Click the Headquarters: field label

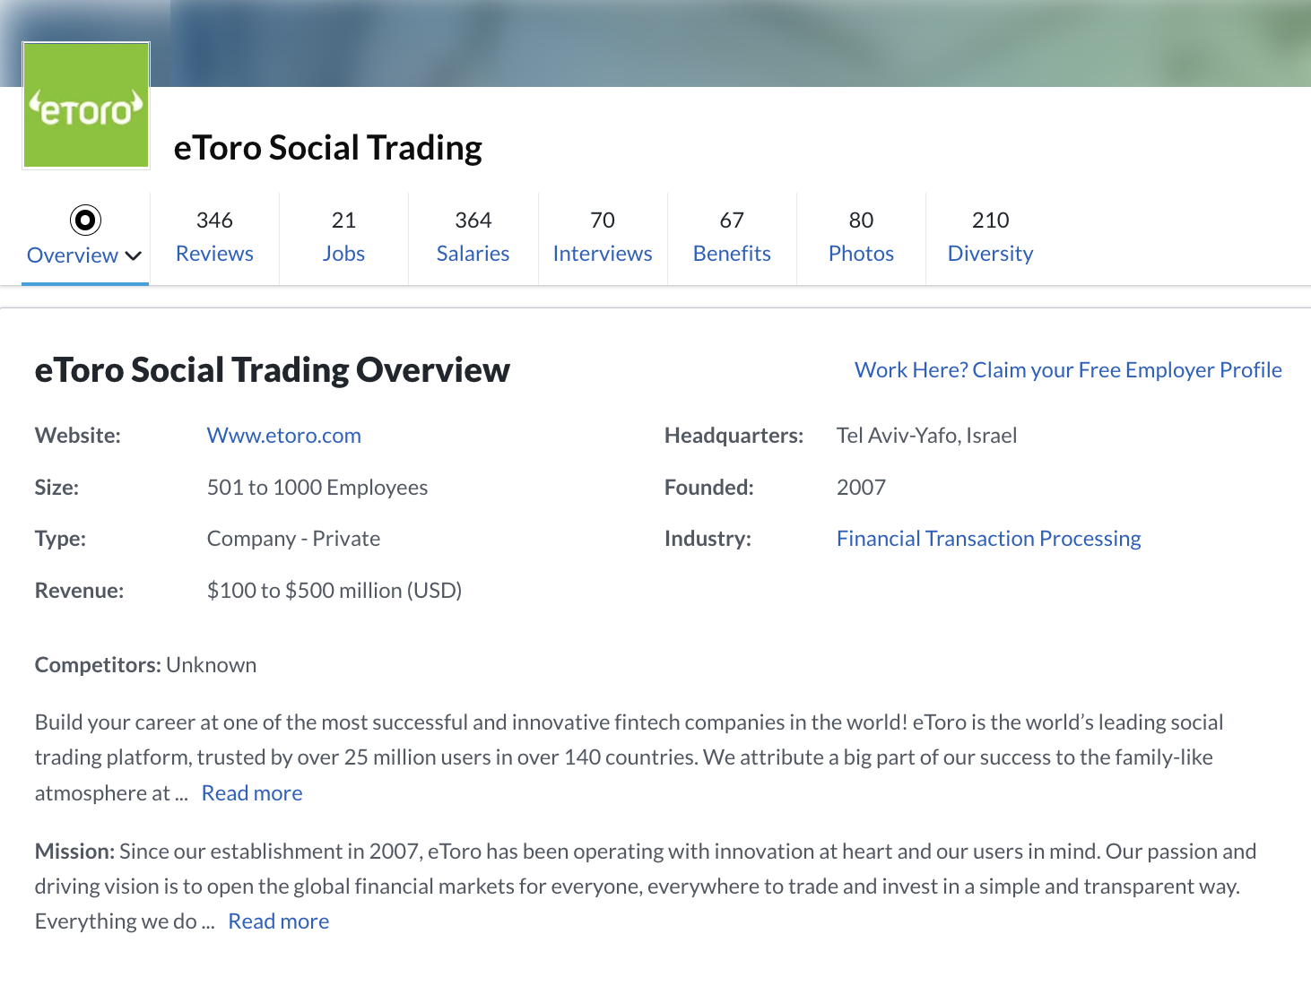pos(734,436)
